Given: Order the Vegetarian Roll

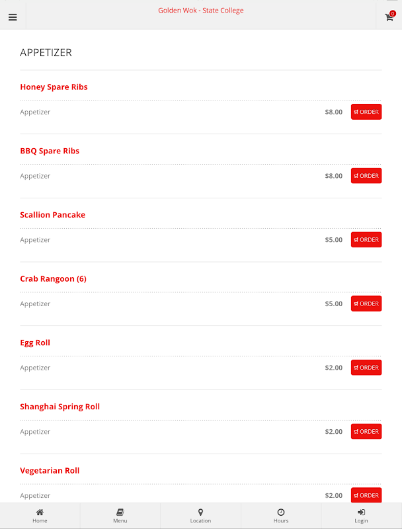Looking at the screenshot, I should [x=366, y=495].
